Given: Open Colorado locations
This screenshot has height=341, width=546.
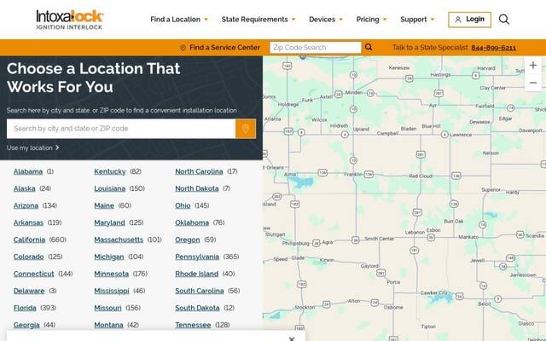Looking at the screenshot, I should 28,257.
